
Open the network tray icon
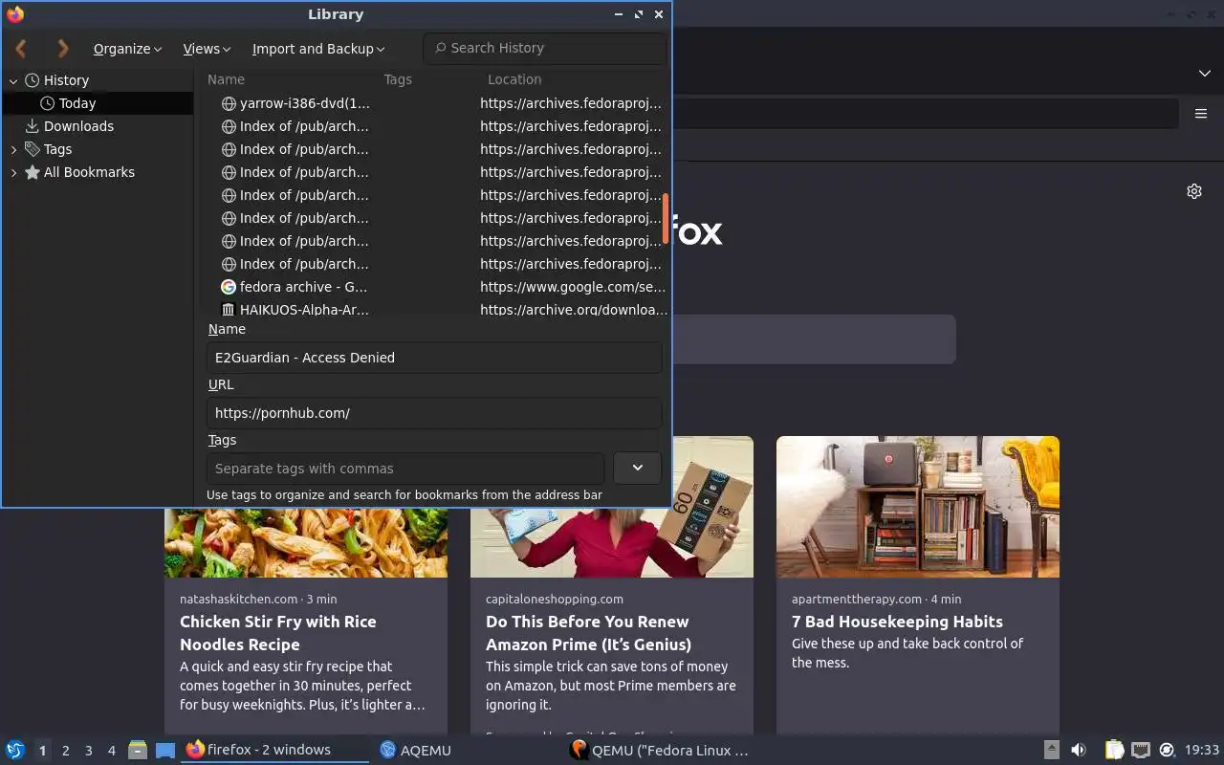1140,751
